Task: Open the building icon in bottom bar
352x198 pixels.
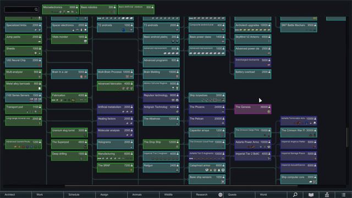Action: 327,195
